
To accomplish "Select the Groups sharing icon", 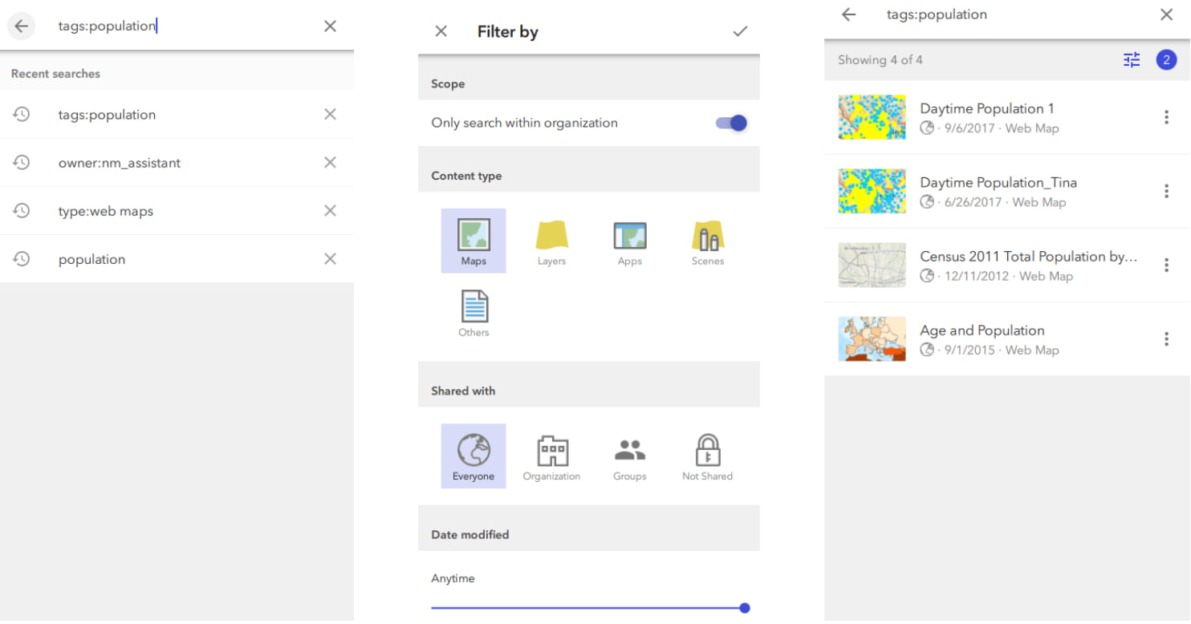I will tap(630, 452).
